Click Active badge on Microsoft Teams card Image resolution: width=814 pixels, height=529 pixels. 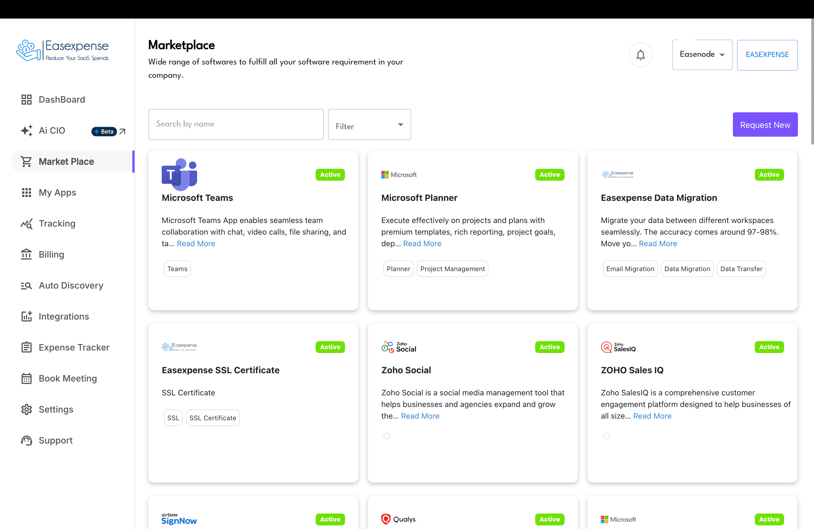[x=330, y=175]
